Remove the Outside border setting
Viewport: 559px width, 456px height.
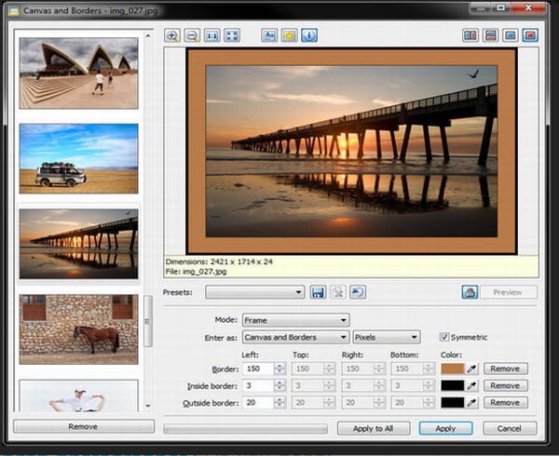coord(506,403)
